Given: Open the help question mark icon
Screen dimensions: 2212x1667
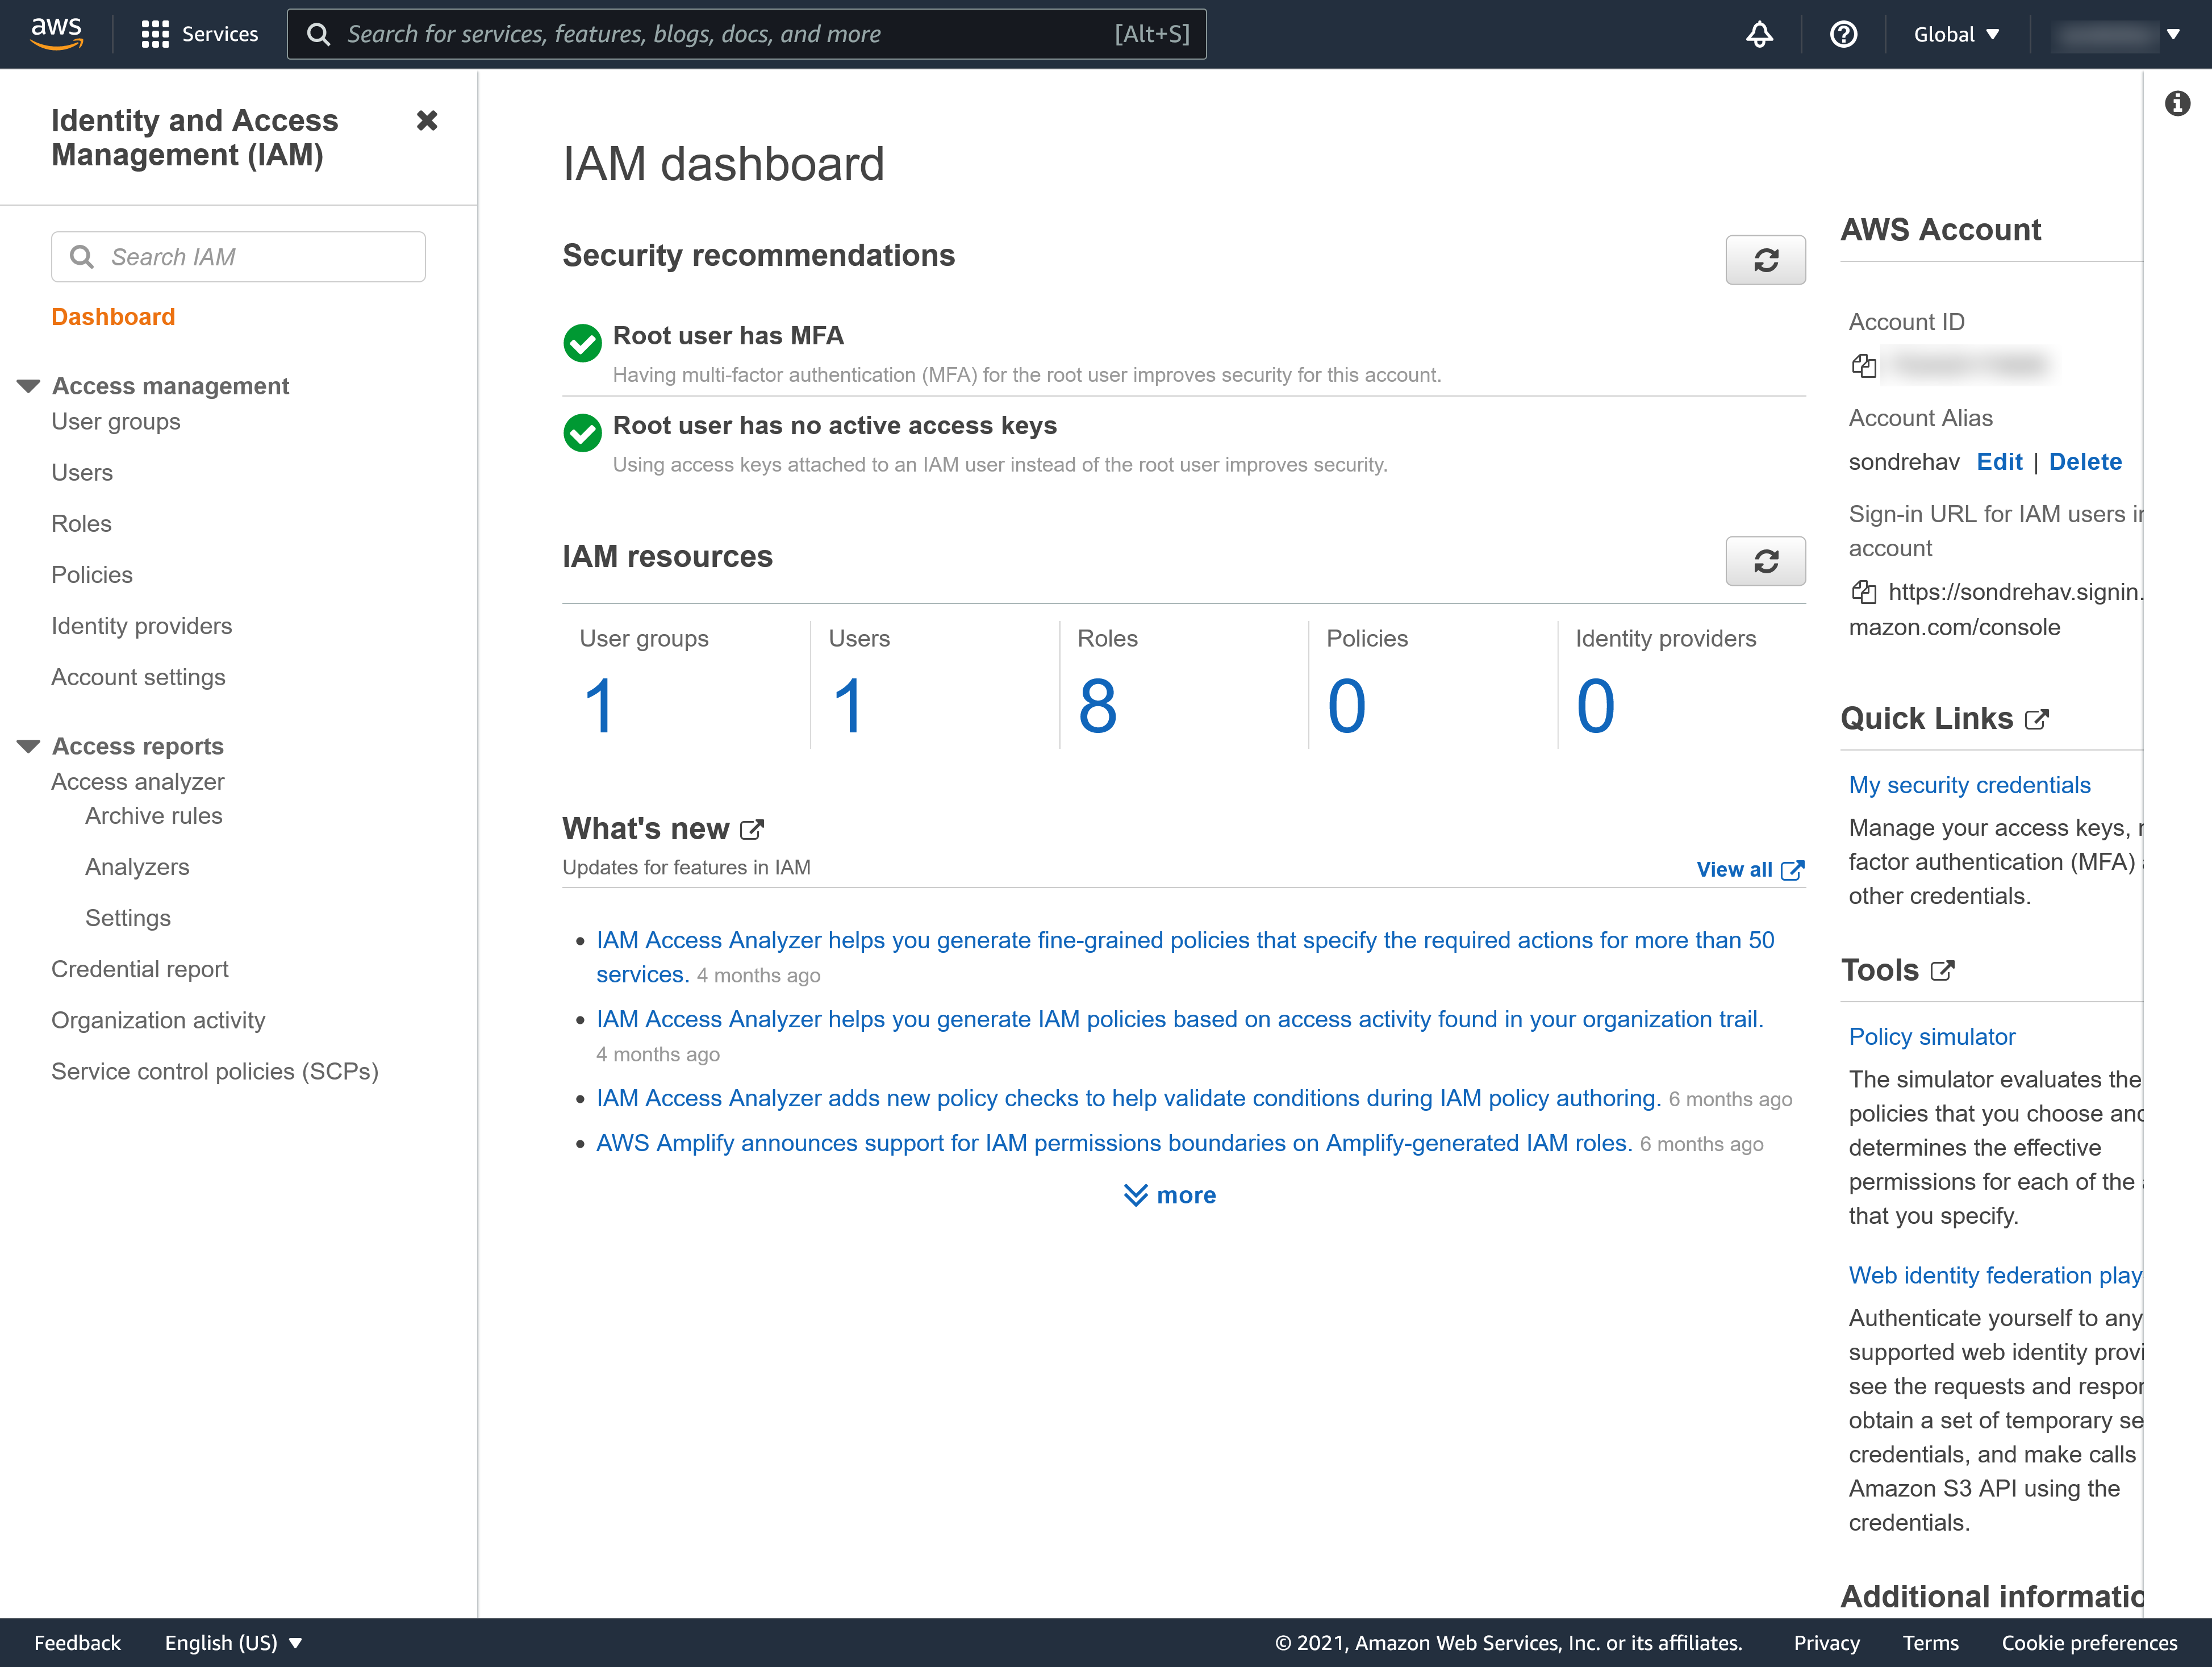Looking at the screenshot, I should [1843, 34].
